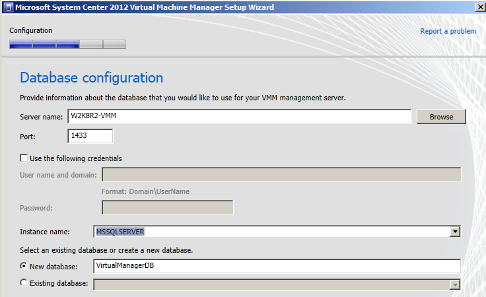Enable Use the following credentials checkbox
Viewport: 486px width, 297px height.
(x=24, y=158)
